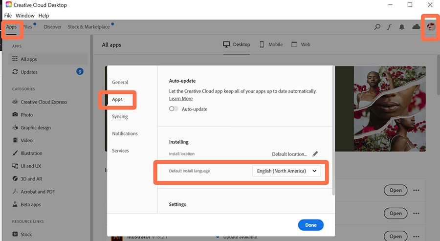Viewport: 440px width, 241px height.
Task: Maximize the Creative Cloud Desktop window
Action: click(410, 5)
